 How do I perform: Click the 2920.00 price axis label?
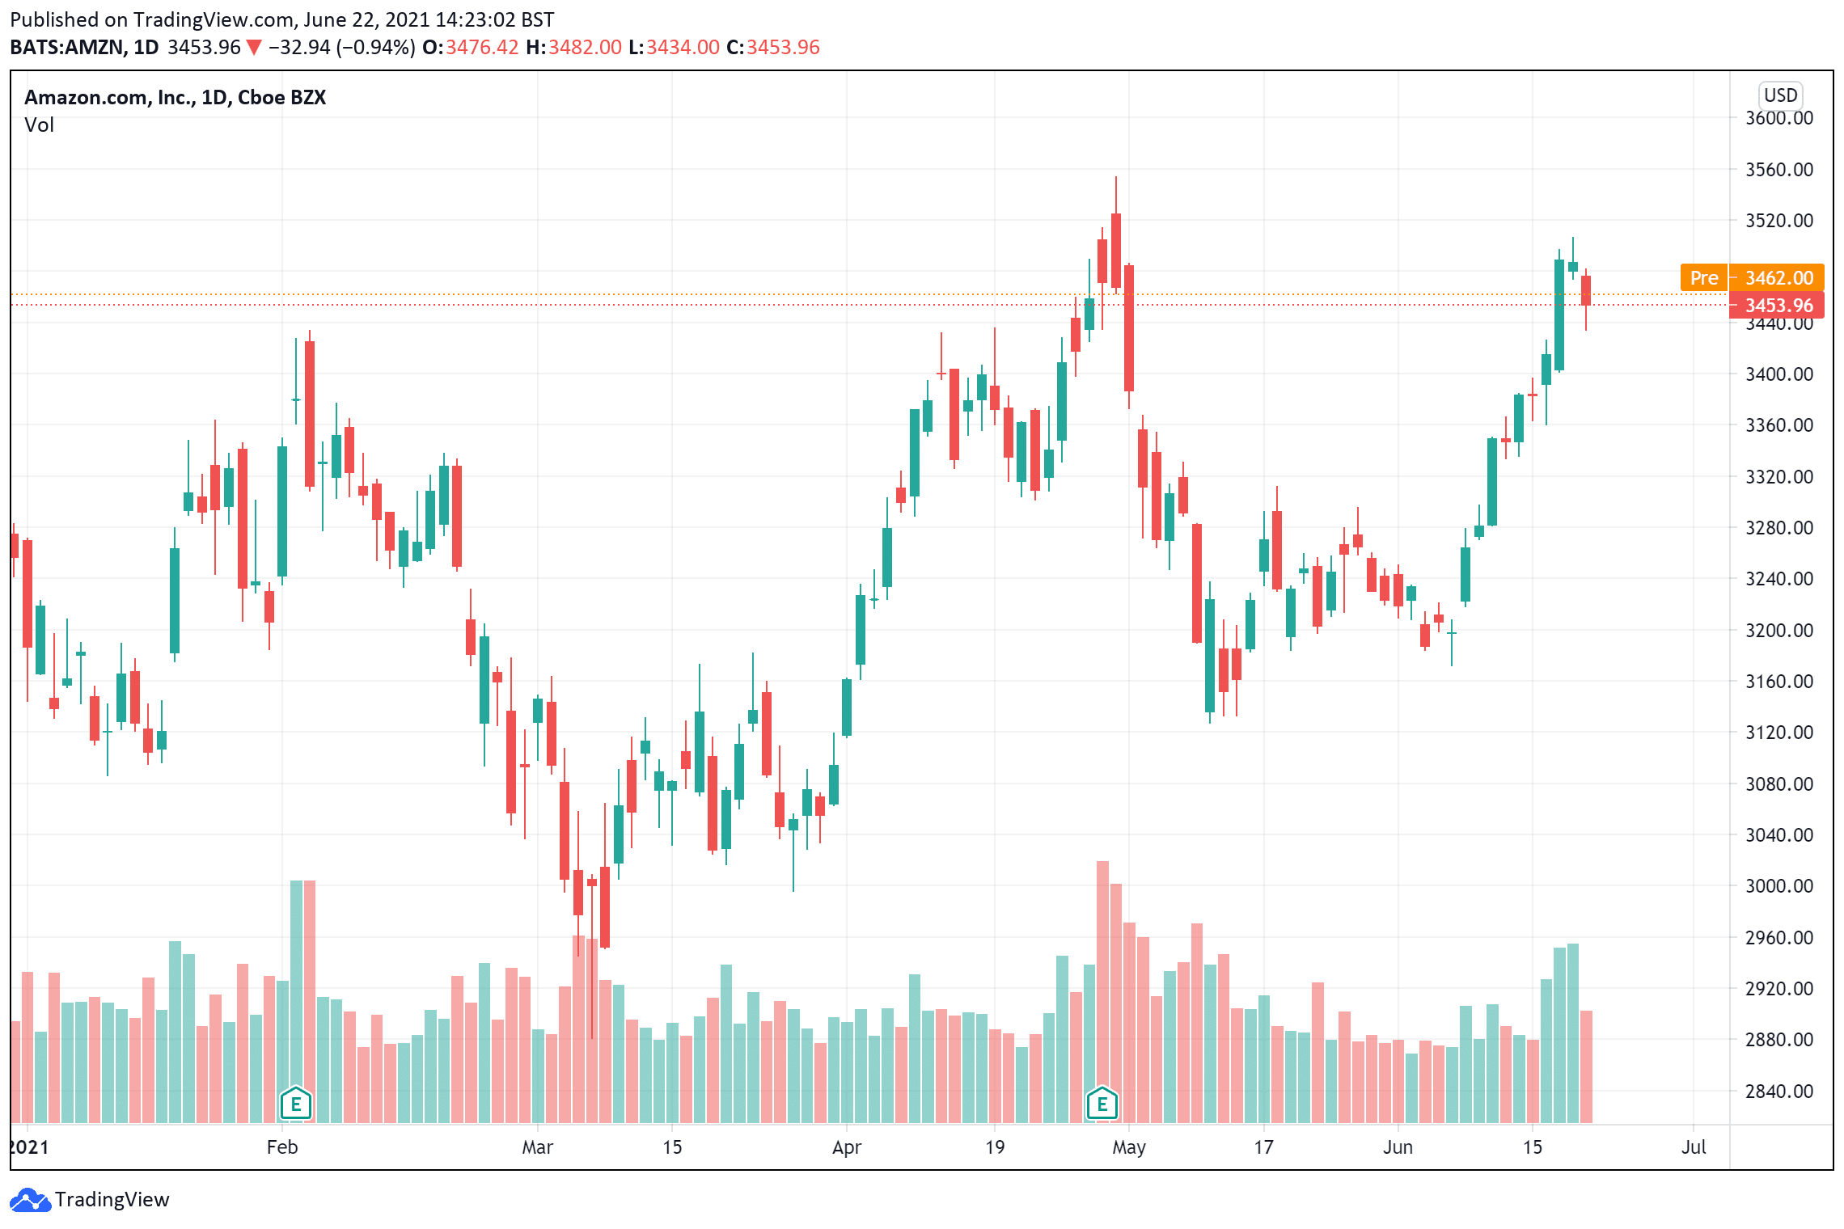(1779, 989)
